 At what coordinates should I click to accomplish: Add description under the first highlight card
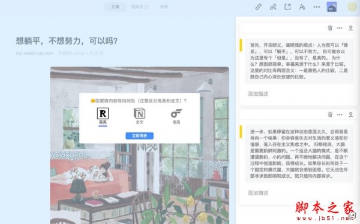[x=258, y=94]
